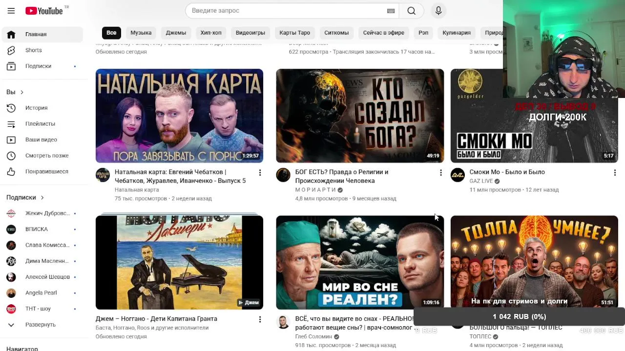Start voice search with microphone
The width and height of the screenshot is (625, 351).
(438, 11)
